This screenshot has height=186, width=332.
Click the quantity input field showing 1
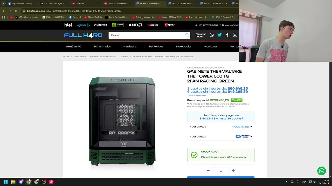[221, 171]
